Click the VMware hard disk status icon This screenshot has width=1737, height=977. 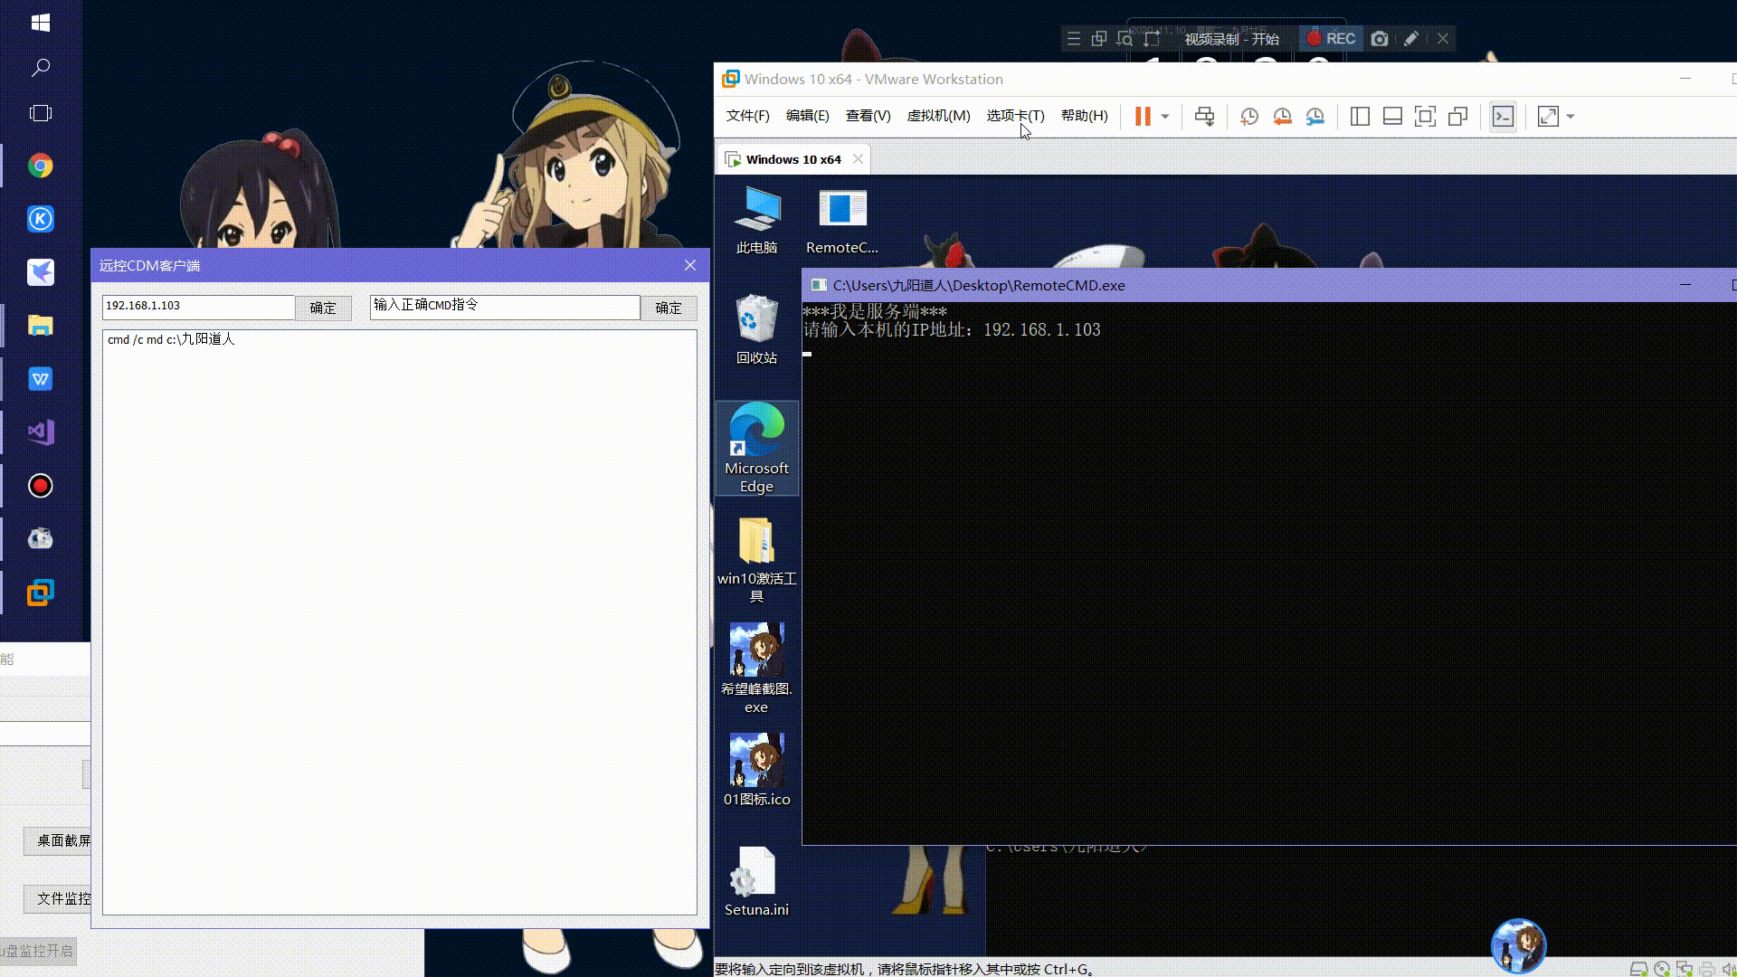1638,969
